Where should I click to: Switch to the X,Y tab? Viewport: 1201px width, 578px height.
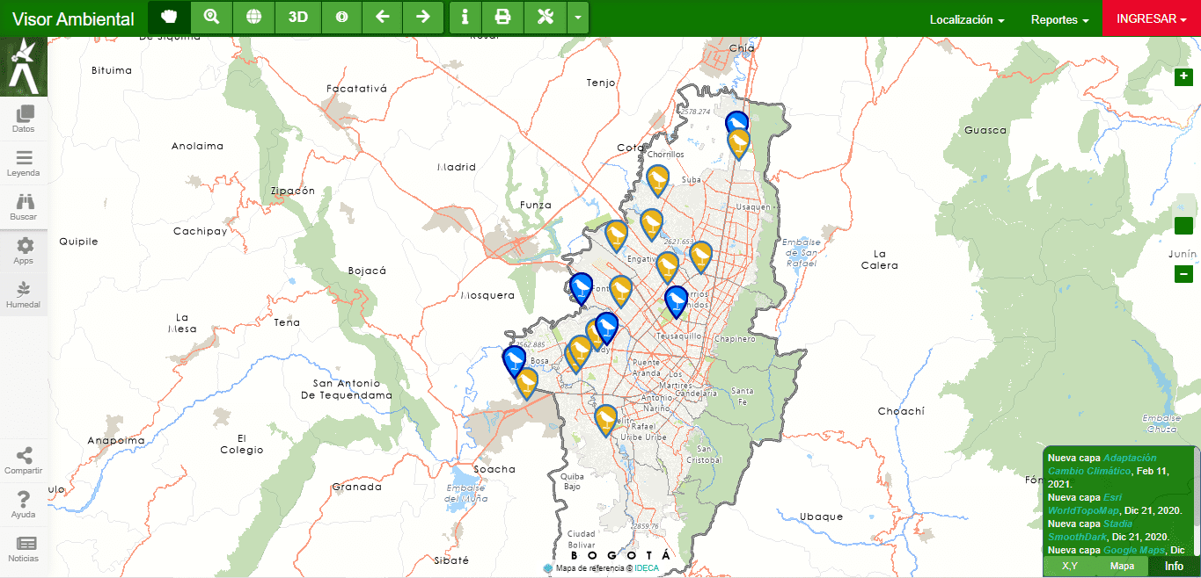pos(1070,566)
